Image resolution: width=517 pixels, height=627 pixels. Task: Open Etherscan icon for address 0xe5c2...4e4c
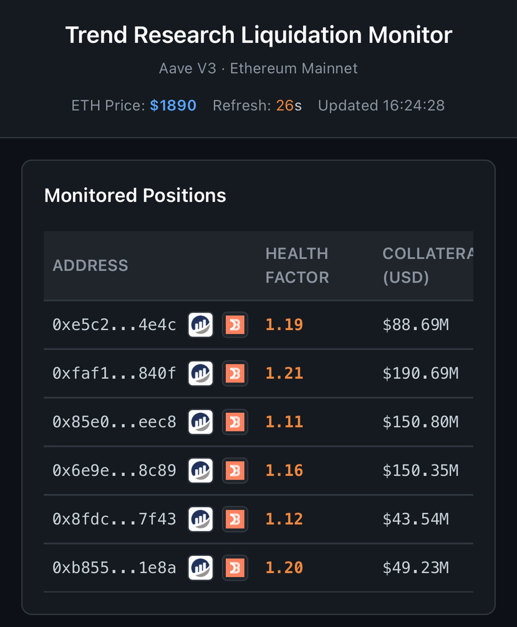pos(201,325)
